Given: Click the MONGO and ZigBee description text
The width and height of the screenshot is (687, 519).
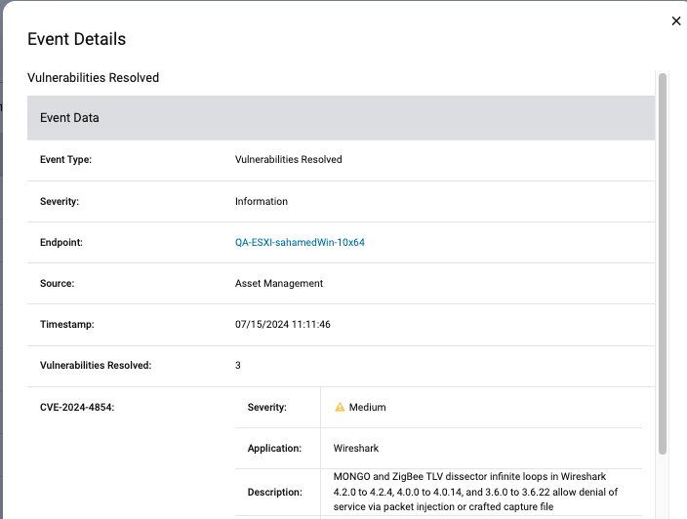Looking at the screenshot, I should [475, 492].
